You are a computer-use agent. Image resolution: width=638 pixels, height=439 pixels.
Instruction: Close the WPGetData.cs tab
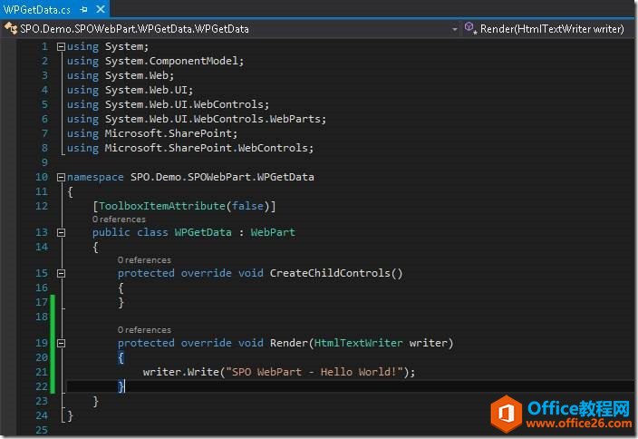click(x=101, y=9)
